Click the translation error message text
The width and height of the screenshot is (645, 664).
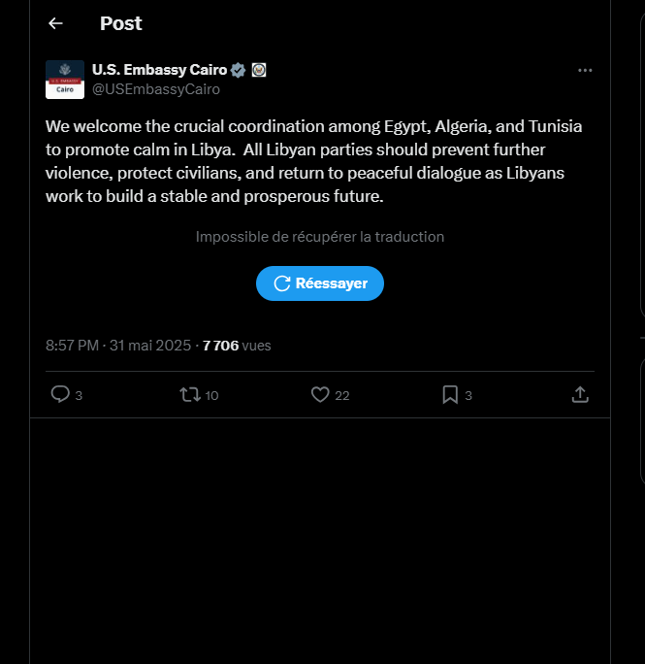(319, 237)
